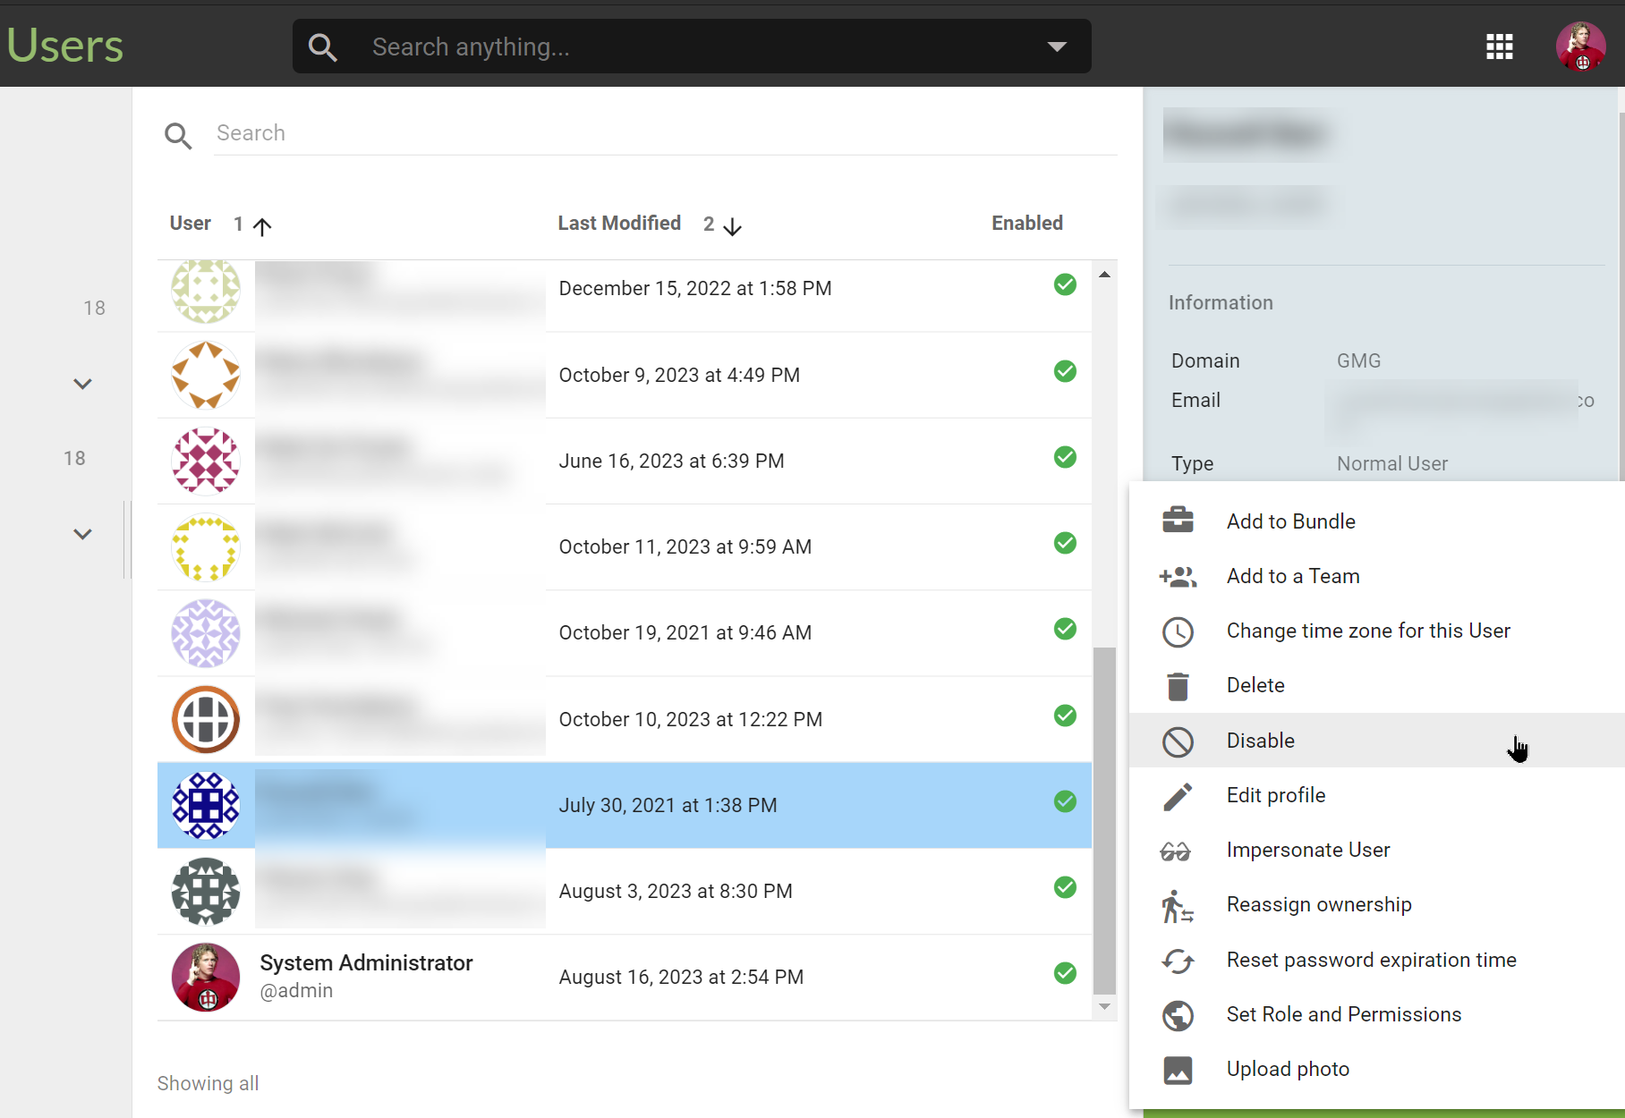Click the Set Role globe icon
This screenshot has height=1118, width=1625.
[1178, 1015]
